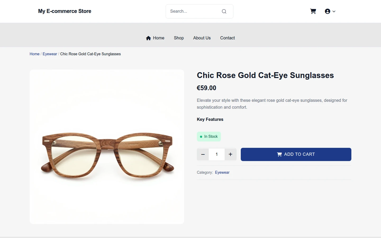The height and width of the screenshot is (238, 381).
Task: Open the About Us page
Action: point(202,38)
